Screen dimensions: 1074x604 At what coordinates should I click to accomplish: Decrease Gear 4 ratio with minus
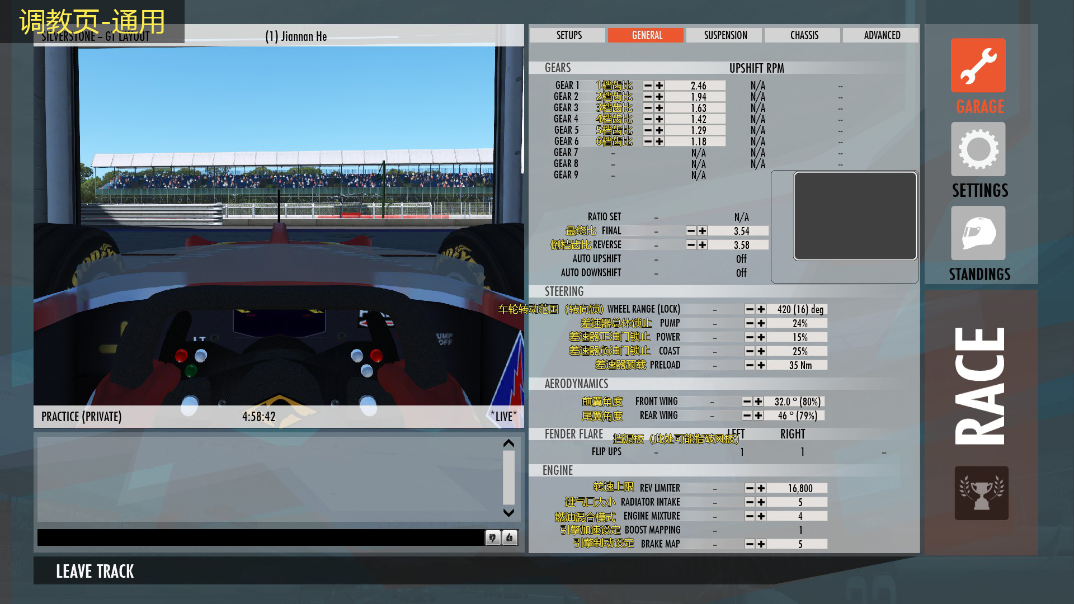click(648, 119)
